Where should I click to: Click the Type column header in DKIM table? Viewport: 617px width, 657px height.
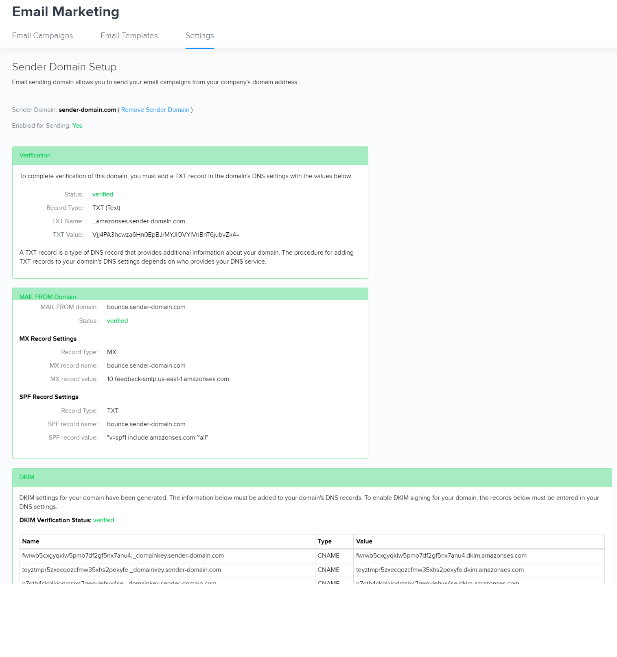(324, 541)
